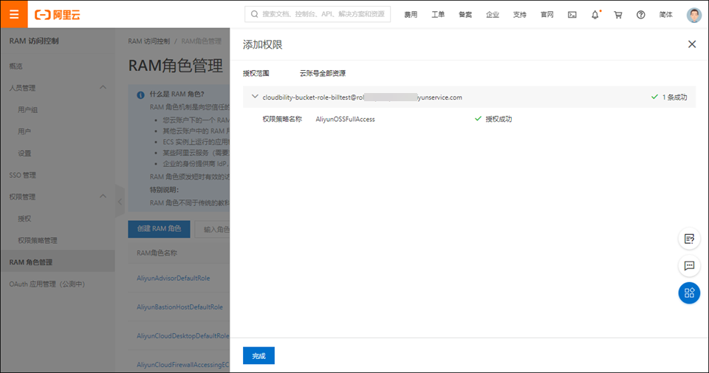Collapse the 权限管理 sidebar section
This screenshot has width=709, height=373.
[103, 196]
